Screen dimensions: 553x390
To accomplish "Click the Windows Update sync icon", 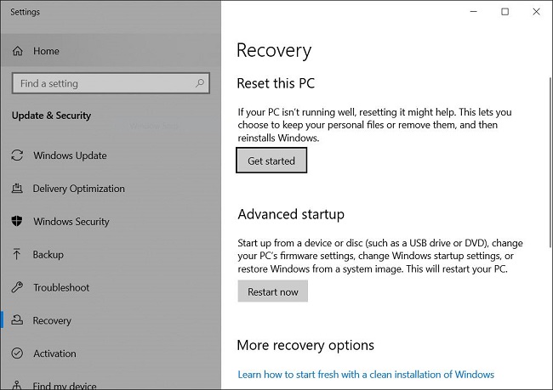I will click(17, 155).
